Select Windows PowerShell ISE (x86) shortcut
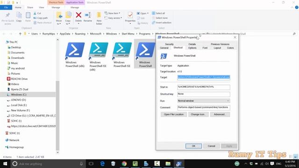Viewport: 299px width, 168px height. [98, 56]
